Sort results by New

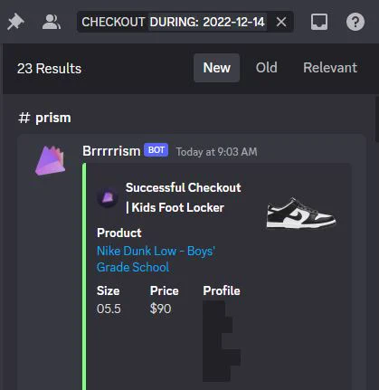[x=217, y=68]
